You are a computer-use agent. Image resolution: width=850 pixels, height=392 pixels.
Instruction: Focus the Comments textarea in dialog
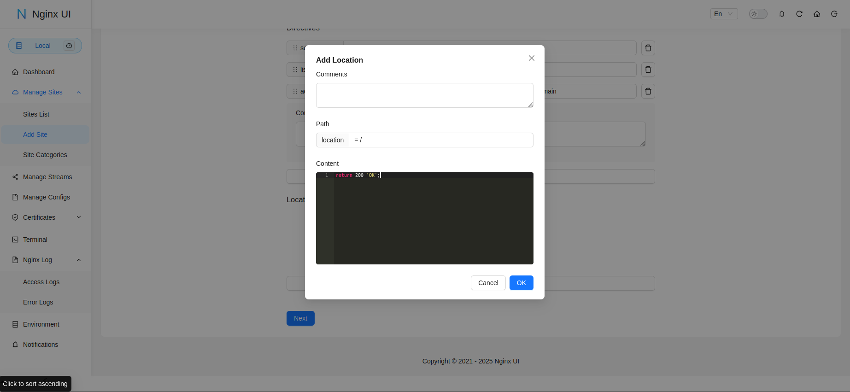(x=425, y=95)
